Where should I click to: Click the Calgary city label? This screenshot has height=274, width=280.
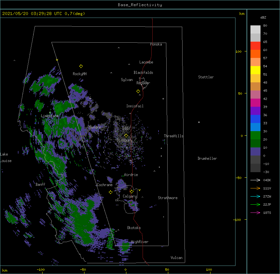click(130, 196)
